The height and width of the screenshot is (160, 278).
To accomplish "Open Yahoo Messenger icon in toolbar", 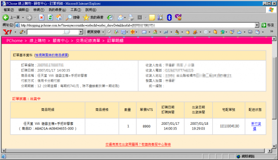I will coord(179,17).
